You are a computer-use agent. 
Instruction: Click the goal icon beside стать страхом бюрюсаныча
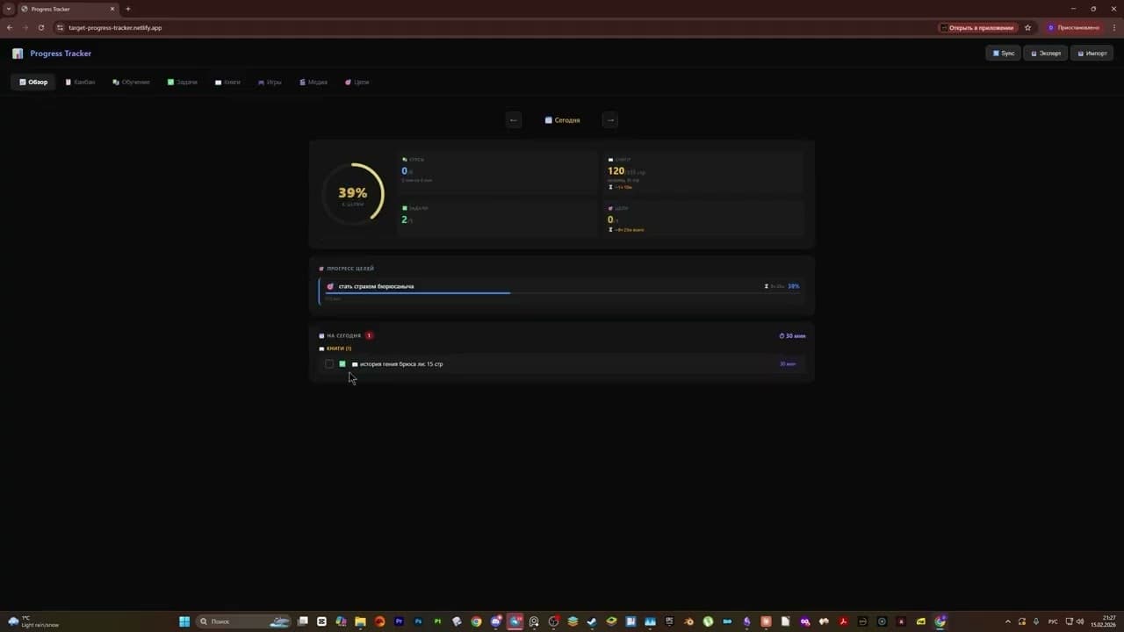click(330, 286)
